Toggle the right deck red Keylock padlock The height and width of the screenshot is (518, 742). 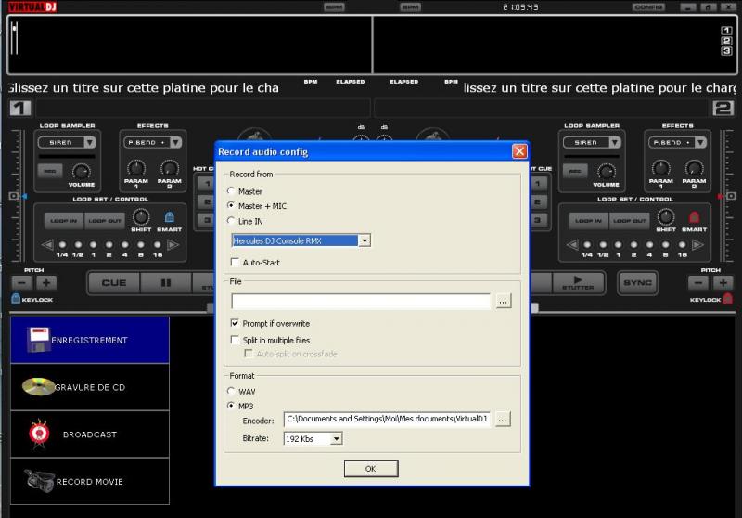point(727,299)
